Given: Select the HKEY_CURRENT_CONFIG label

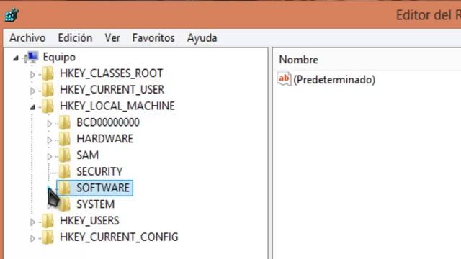Looking at the screenshot, I should [x=119, y=237].
